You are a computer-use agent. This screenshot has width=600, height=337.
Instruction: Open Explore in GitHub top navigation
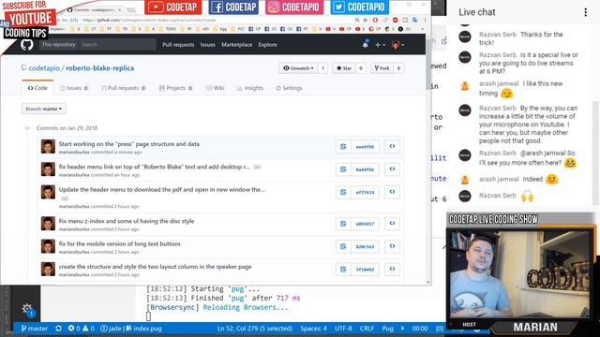pos(267,45)
